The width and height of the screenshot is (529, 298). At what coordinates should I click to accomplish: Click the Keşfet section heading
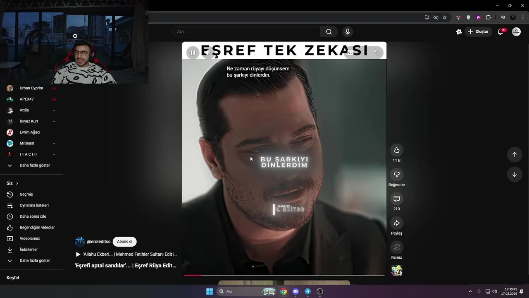pos(13,278)
